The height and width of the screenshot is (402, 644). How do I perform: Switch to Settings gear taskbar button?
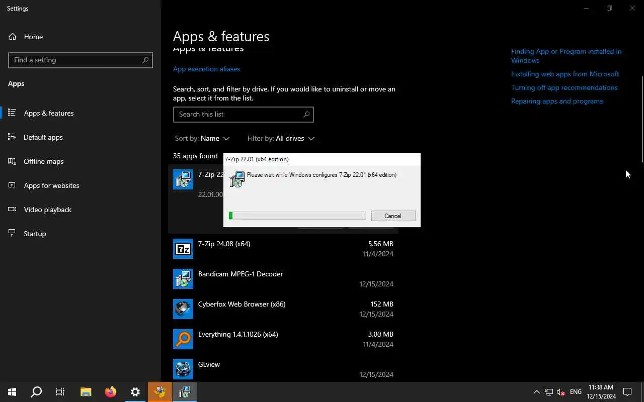click(x=135, y=392)
